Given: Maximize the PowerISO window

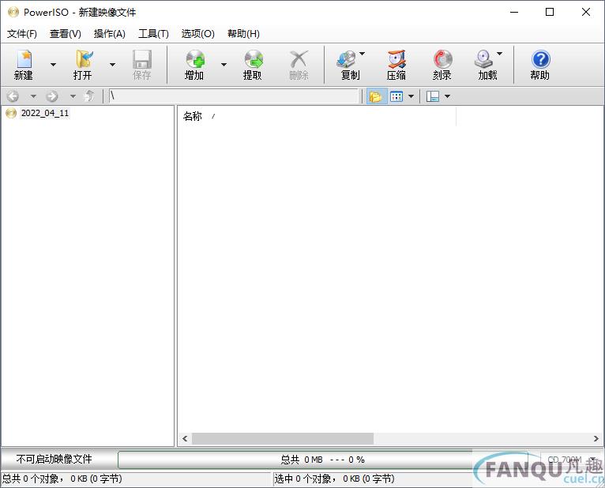Looking at the screenshot, I should point(550,13).
